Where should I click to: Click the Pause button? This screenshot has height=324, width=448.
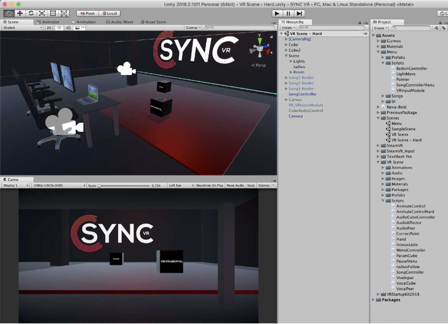click(288, 13)
